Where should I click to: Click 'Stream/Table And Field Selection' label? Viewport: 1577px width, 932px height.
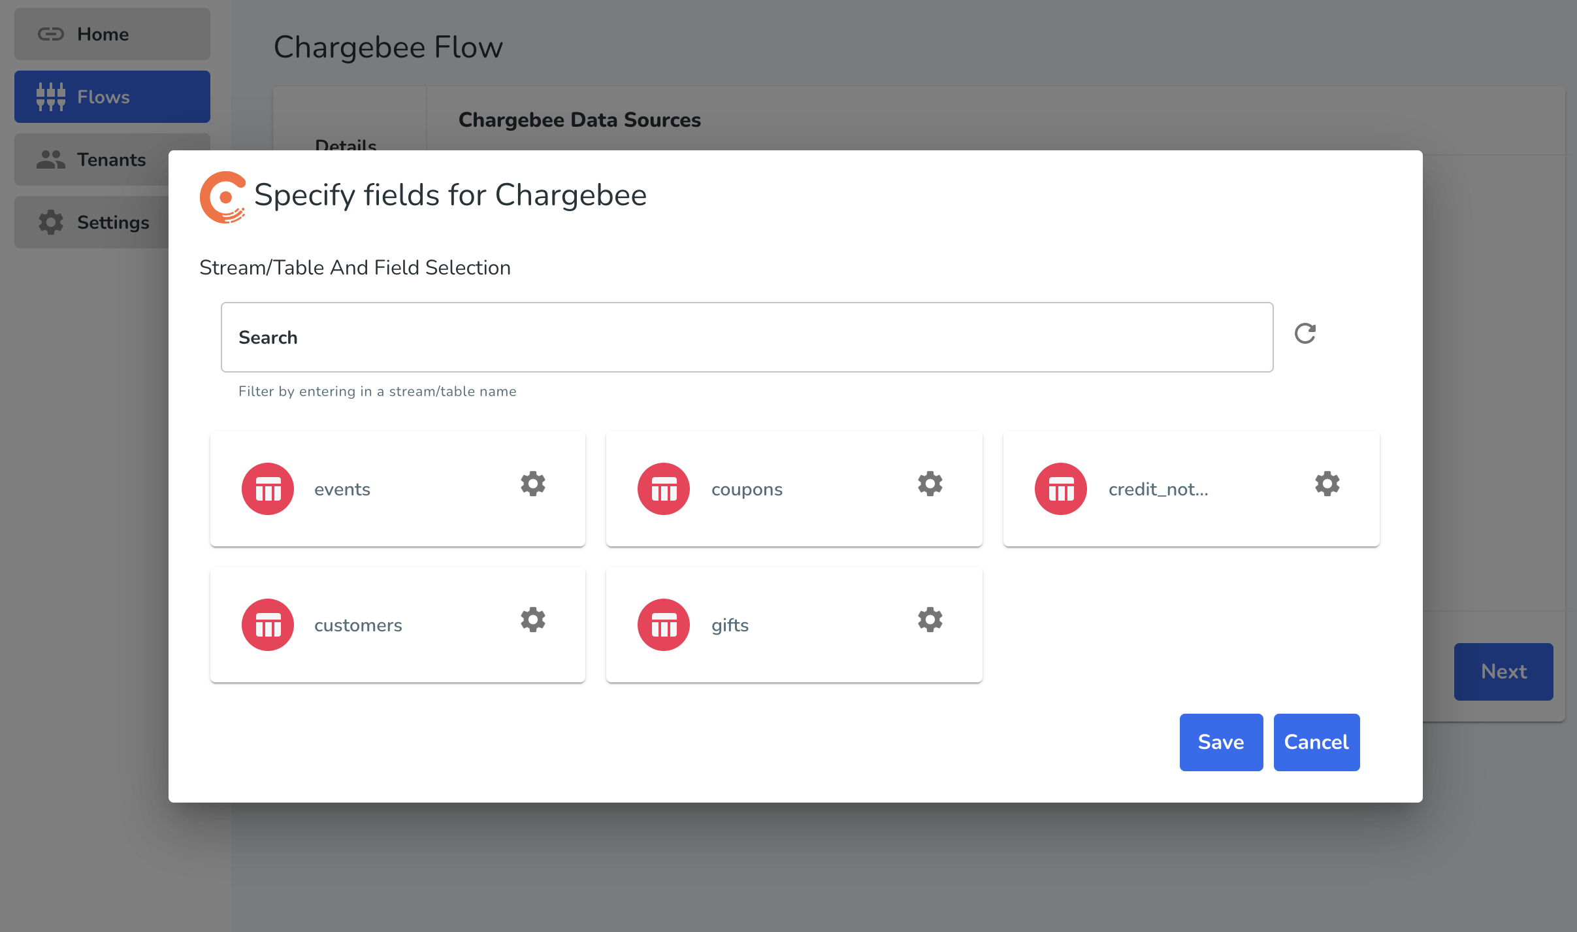click(x=355, y=268)
